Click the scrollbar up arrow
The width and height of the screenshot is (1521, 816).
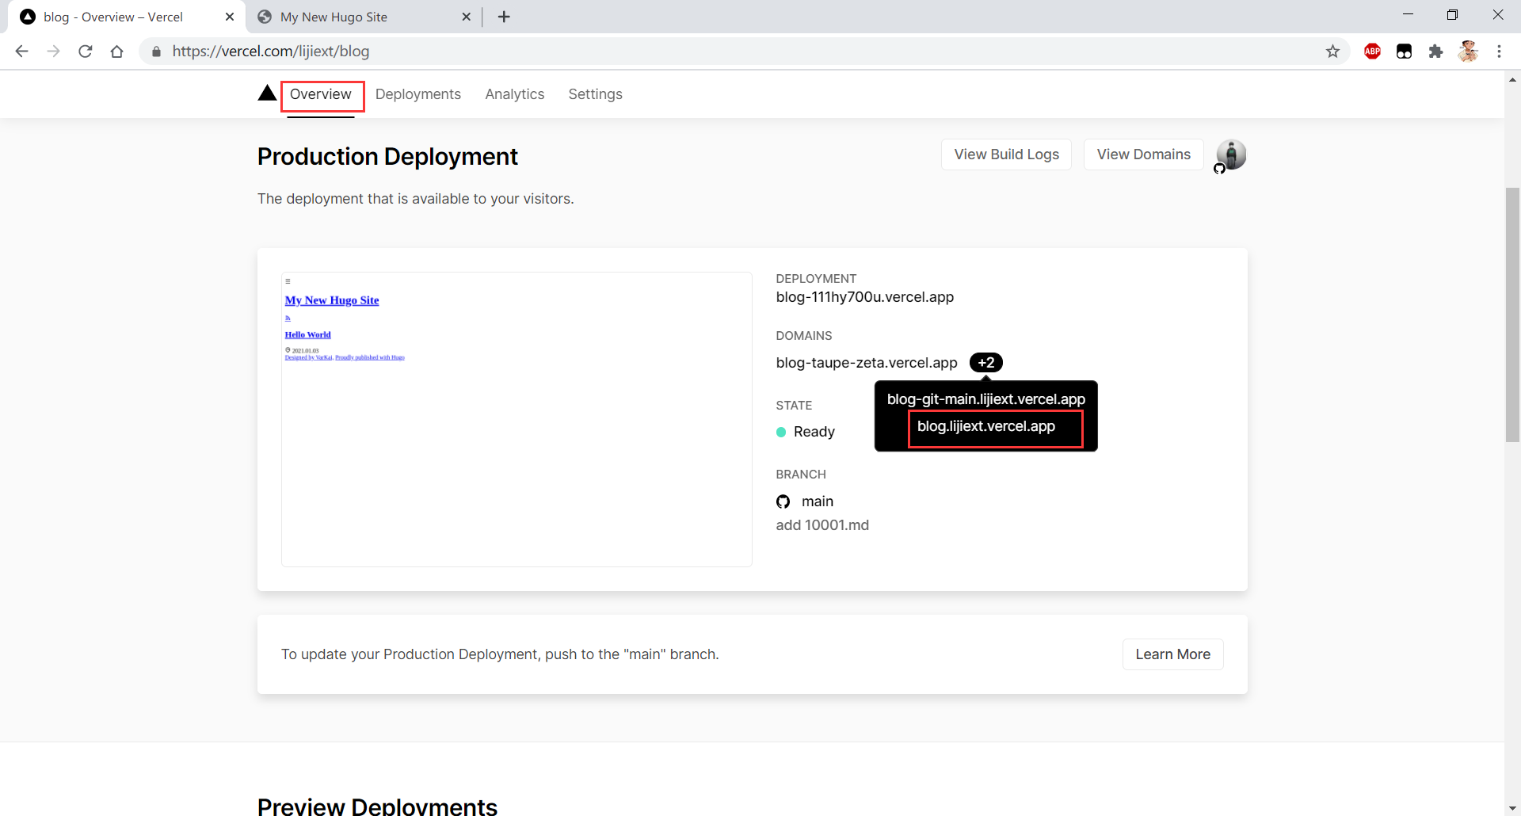(x=1512, y=79)
